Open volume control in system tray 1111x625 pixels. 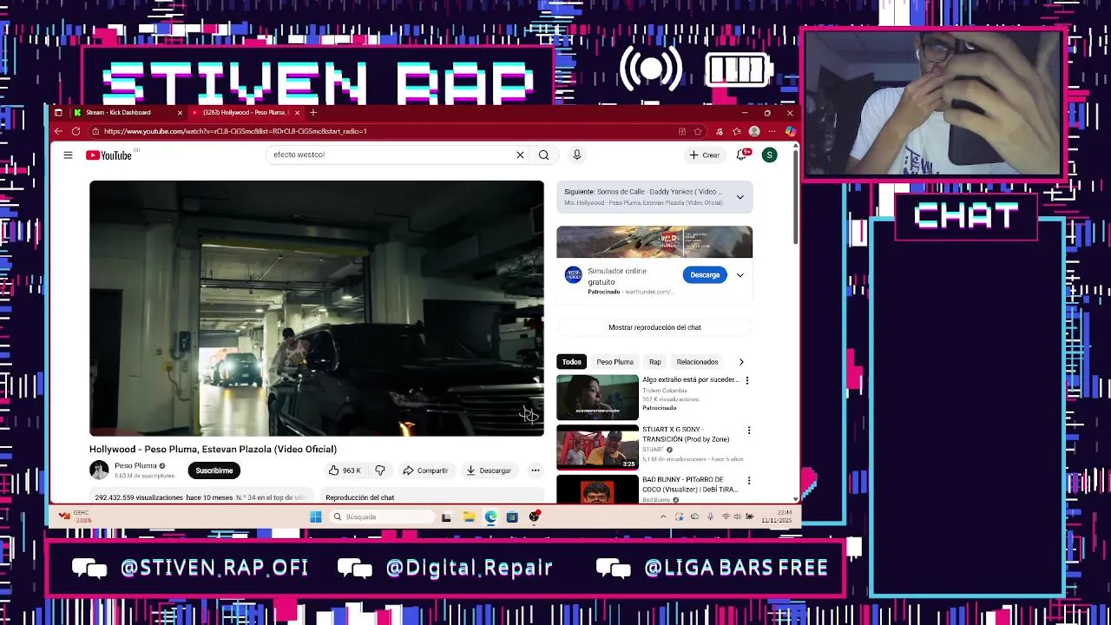tap(737, 516)
